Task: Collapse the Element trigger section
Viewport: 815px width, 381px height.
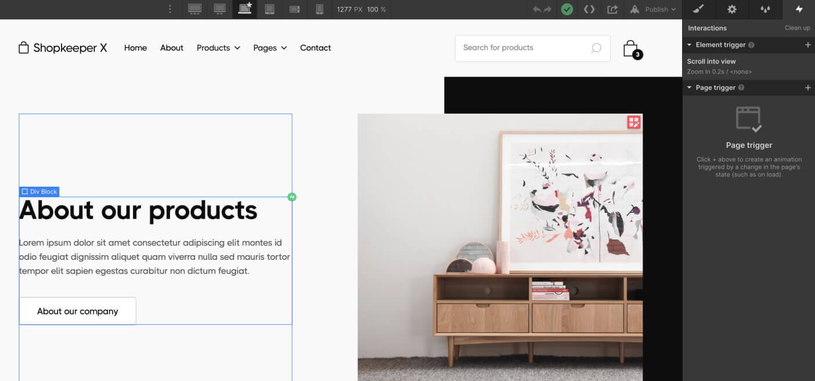Action: click(x=688, y=45)
